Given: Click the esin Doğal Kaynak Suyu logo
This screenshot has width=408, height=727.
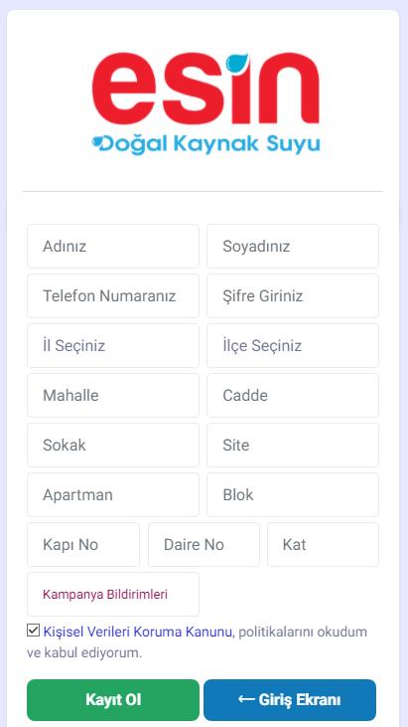Looking at the screenshot, I should point(205,102).
